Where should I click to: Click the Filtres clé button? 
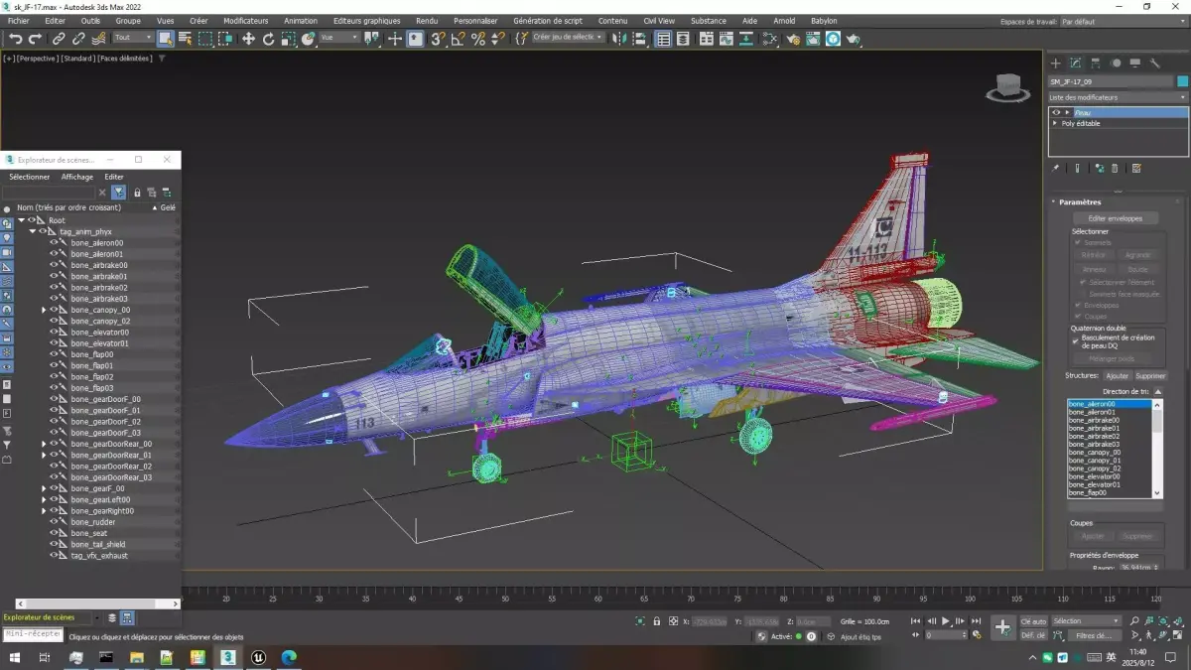pos(1093,635)
